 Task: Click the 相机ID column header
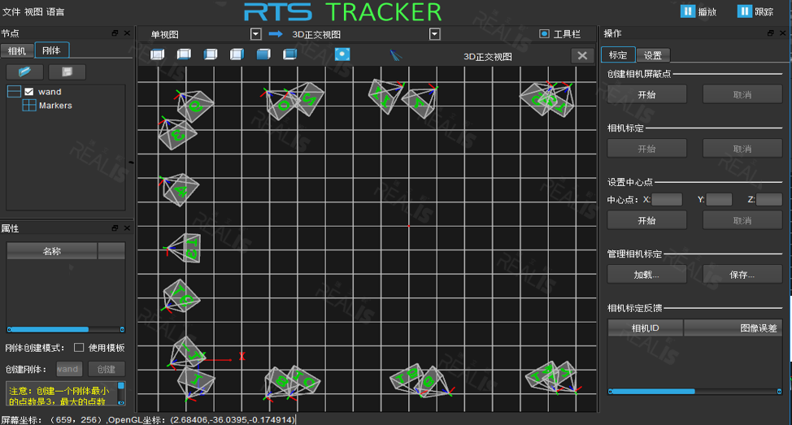(645, 327)
